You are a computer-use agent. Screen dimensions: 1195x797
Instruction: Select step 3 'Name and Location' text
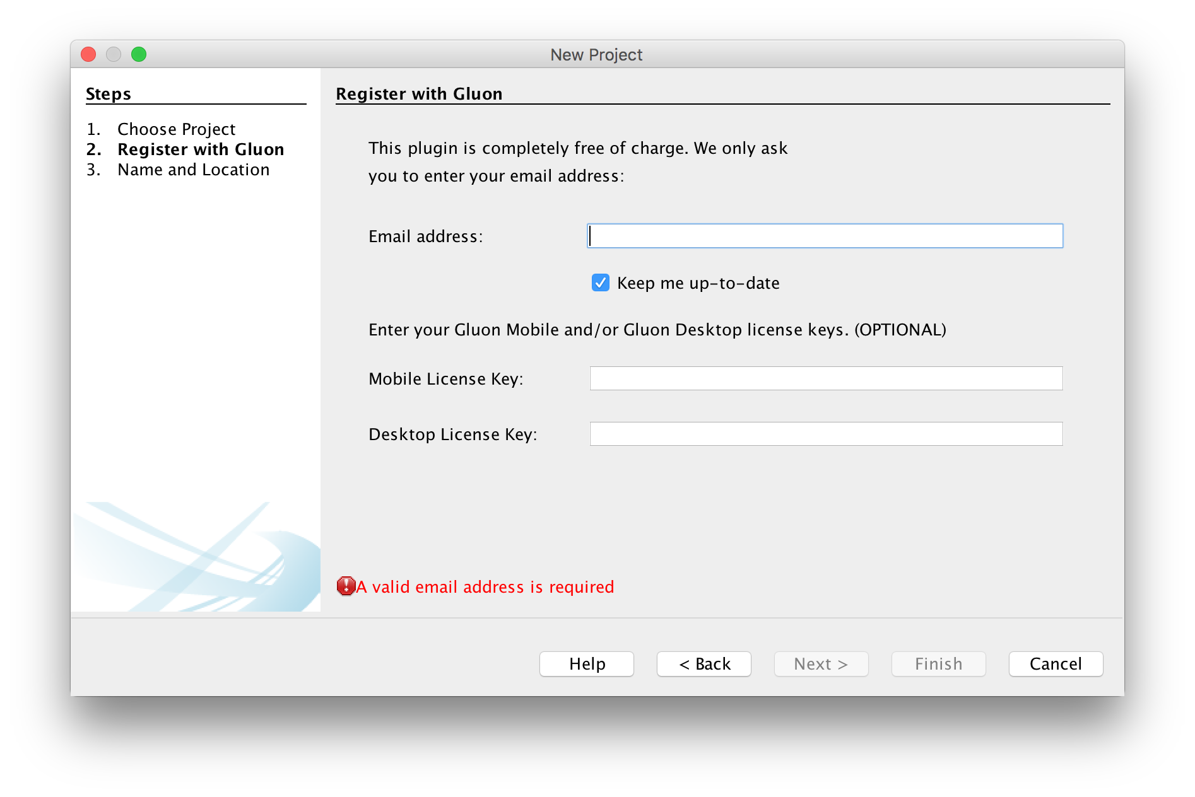coord(194,170)
